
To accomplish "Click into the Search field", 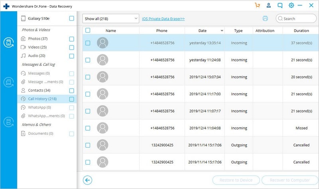I will (x=296, y=18).
